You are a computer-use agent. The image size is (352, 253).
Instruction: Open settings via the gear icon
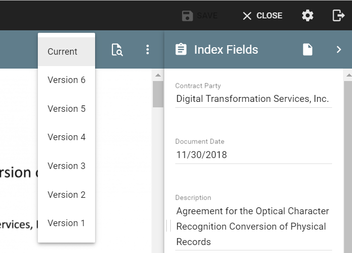(x=308, y=16)
